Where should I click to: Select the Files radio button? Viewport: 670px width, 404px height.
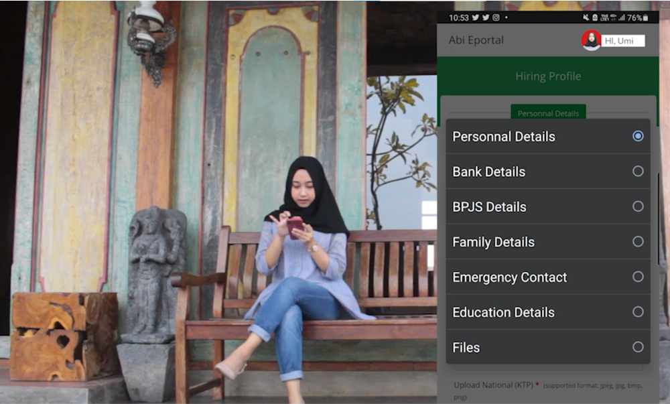[x=638, y=347]
